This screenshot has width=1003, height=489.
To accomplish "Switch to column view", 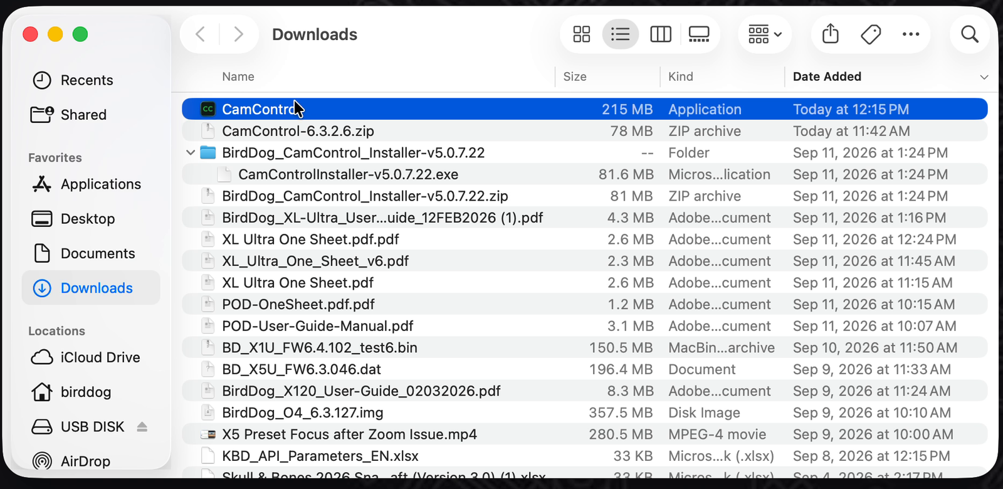I will tap(661, 34).
